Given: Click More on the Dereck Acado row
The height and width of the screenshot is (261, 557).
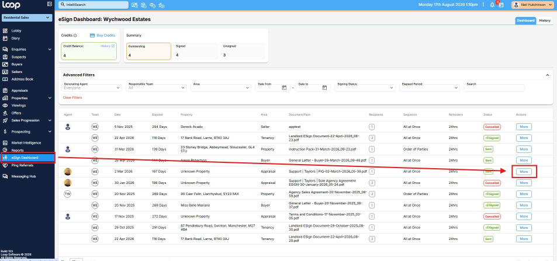Looking at the screenshot, I should [524, 127].
